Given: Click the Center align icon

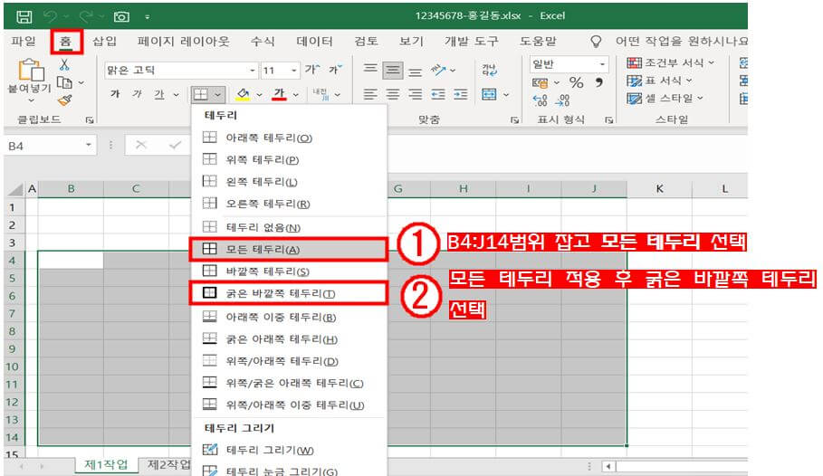Looking at the screenshot, I should (393, 94).
